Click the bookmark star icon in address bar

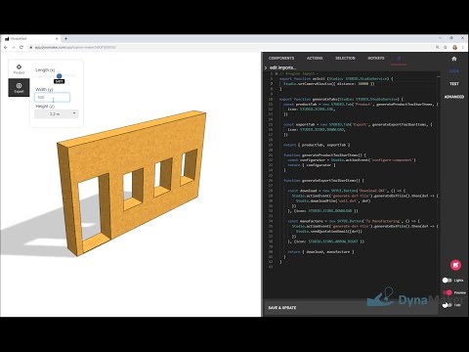pos(446,47)
